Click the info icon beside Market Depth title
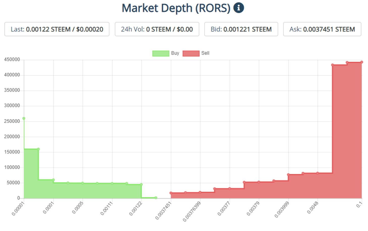 tap(239, 8)
